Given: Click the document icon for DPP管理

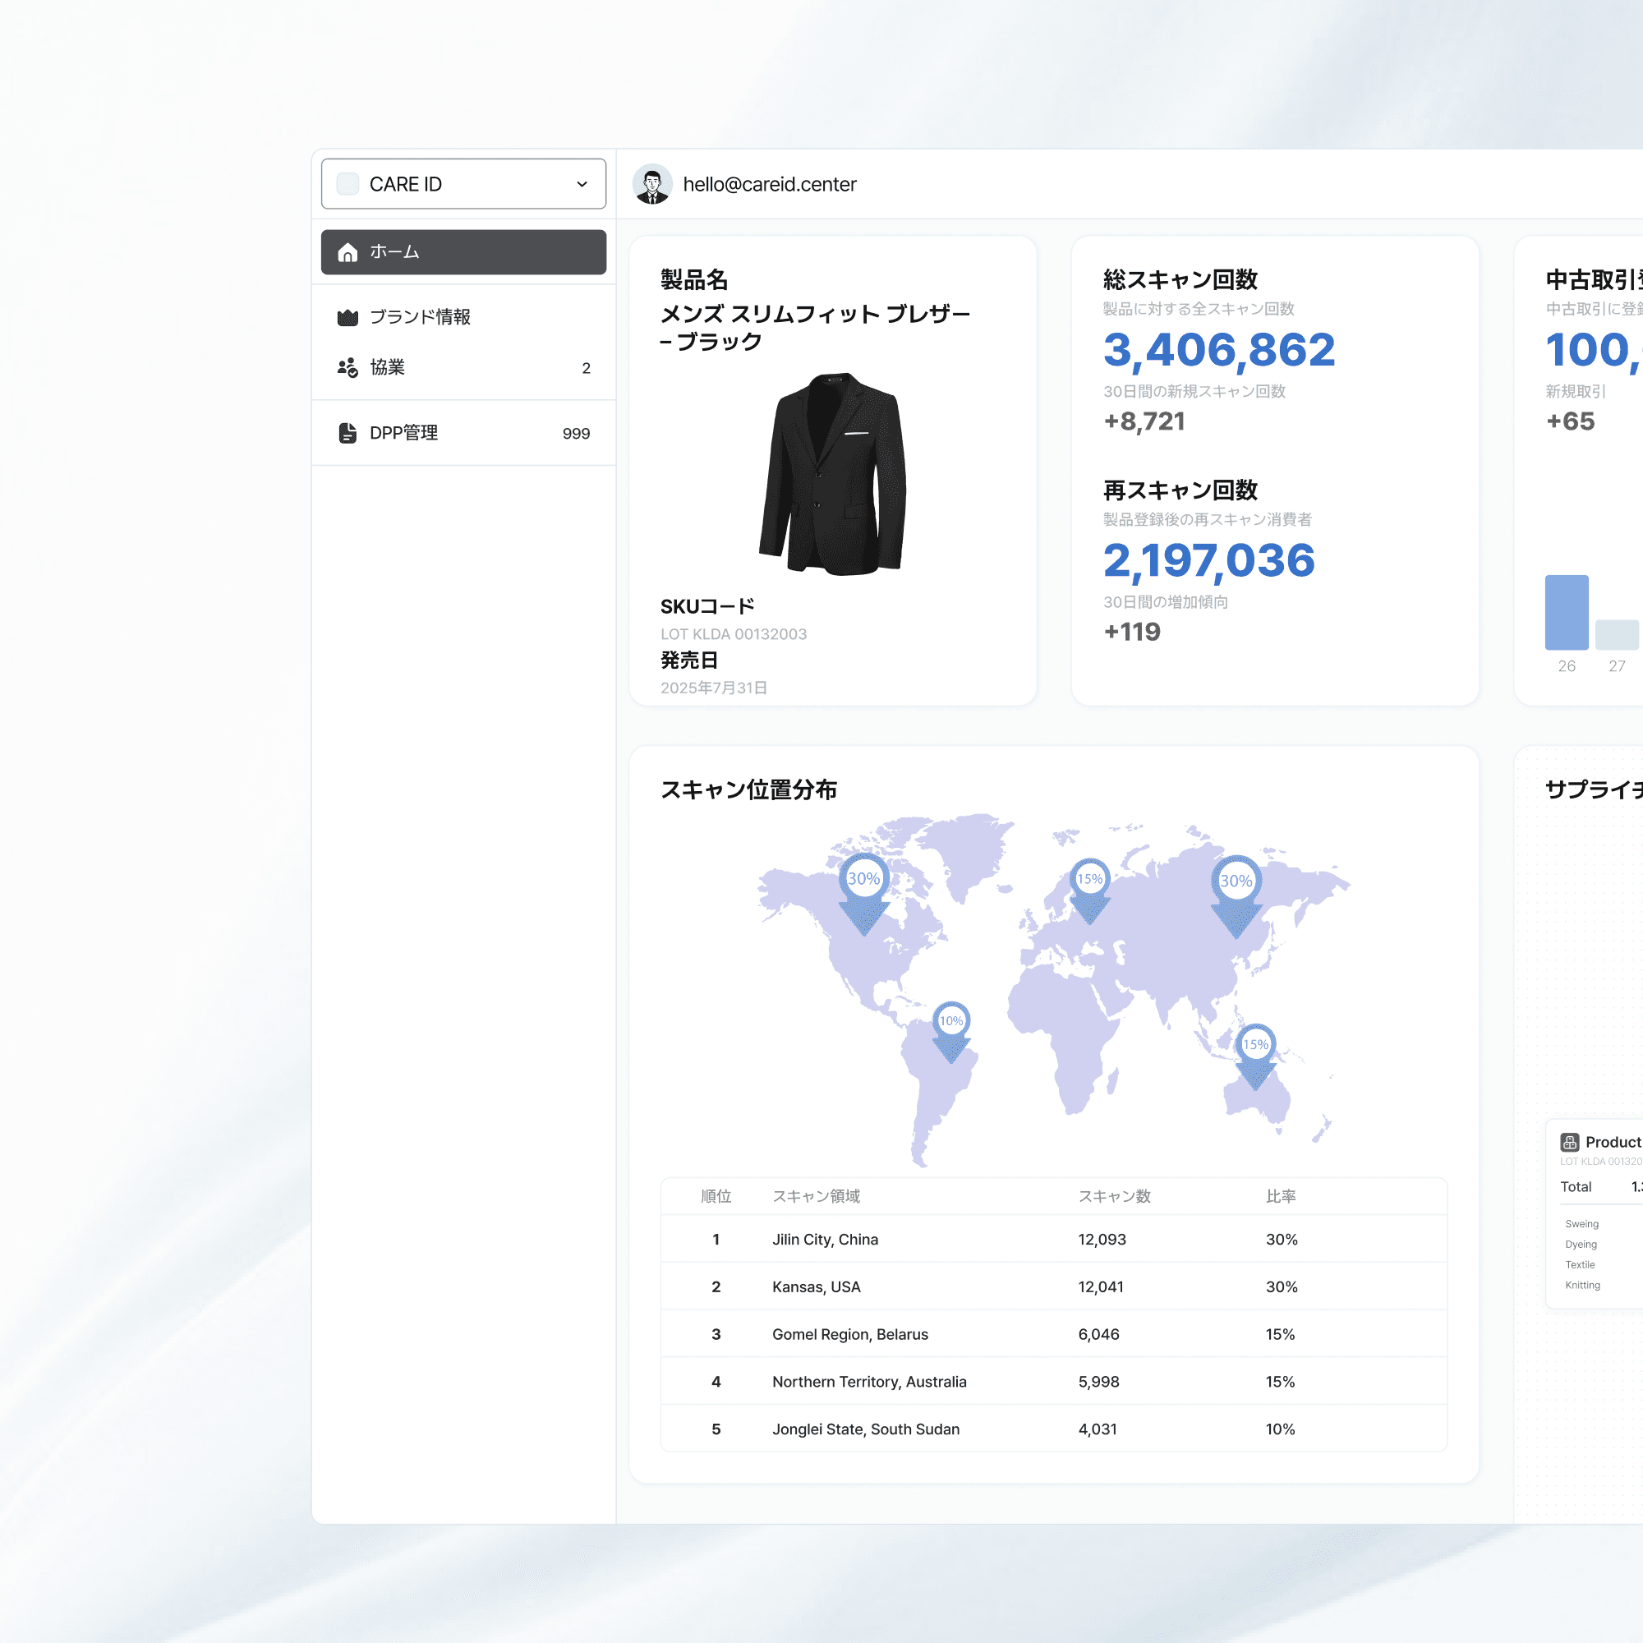Looking at the screenshot, I should (347, 433).
